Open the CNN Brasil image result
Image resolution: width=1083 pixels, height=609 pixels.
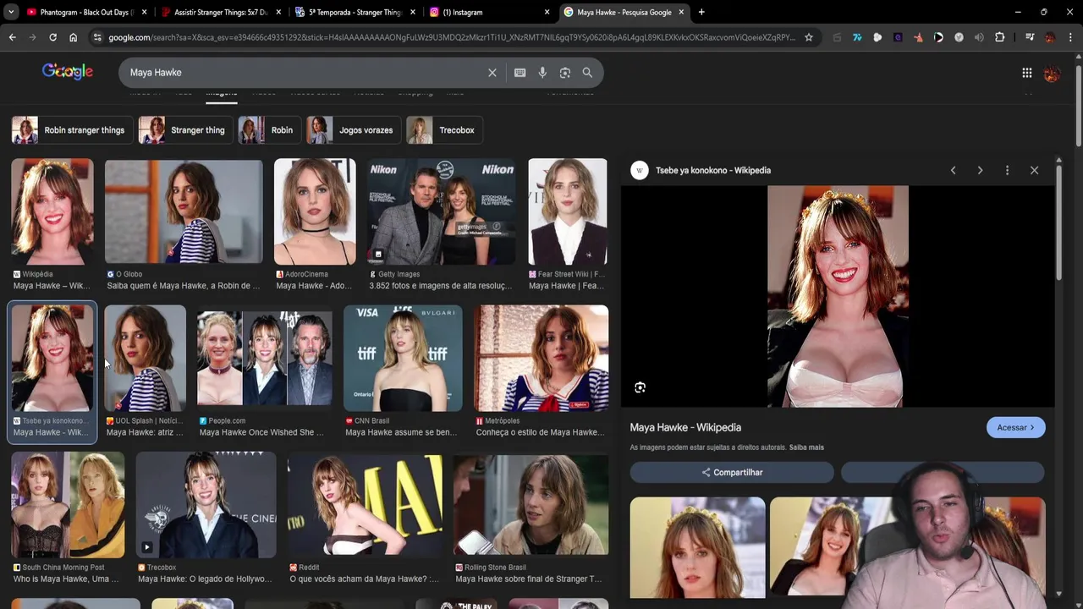[x=403, y=358]
